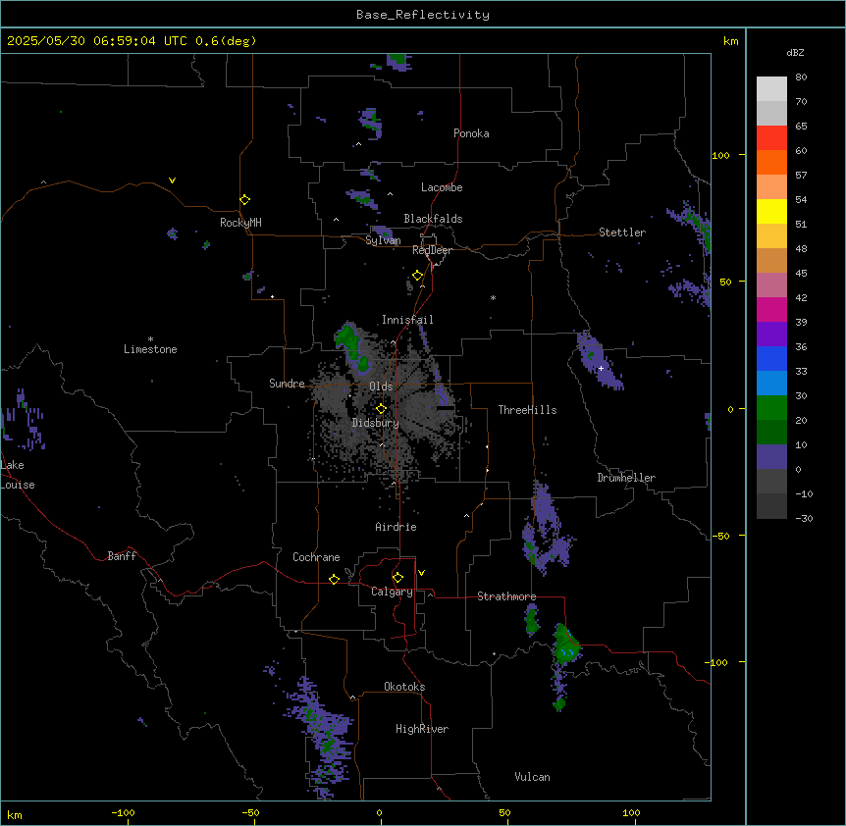Image resolution: width=846 pixels, height=826 pixels.
Task: Select the deep purple swatch beside 39 dBZ
Action: click(x=771, y=335)
